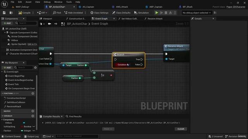248x139 pixels.
Task: Open the Receive Attack function tab
Action: 155,19
